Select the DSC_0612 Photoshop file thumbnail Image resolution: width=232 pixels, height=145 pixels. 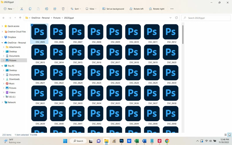tap(171, 32)
